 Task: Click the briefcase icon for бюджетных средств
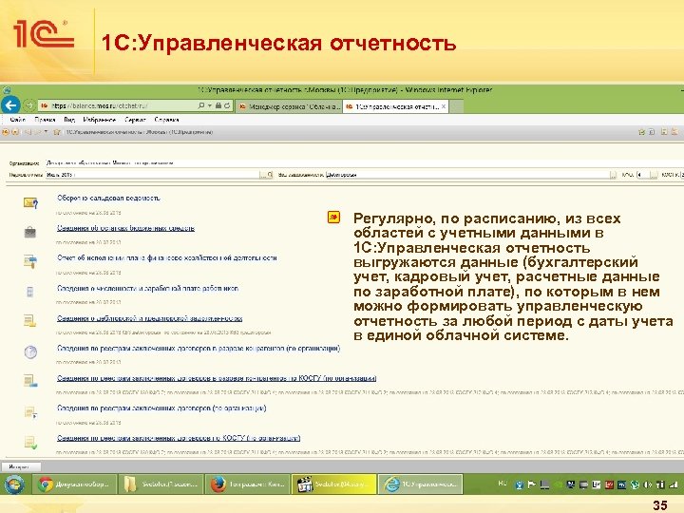[30, 232]
